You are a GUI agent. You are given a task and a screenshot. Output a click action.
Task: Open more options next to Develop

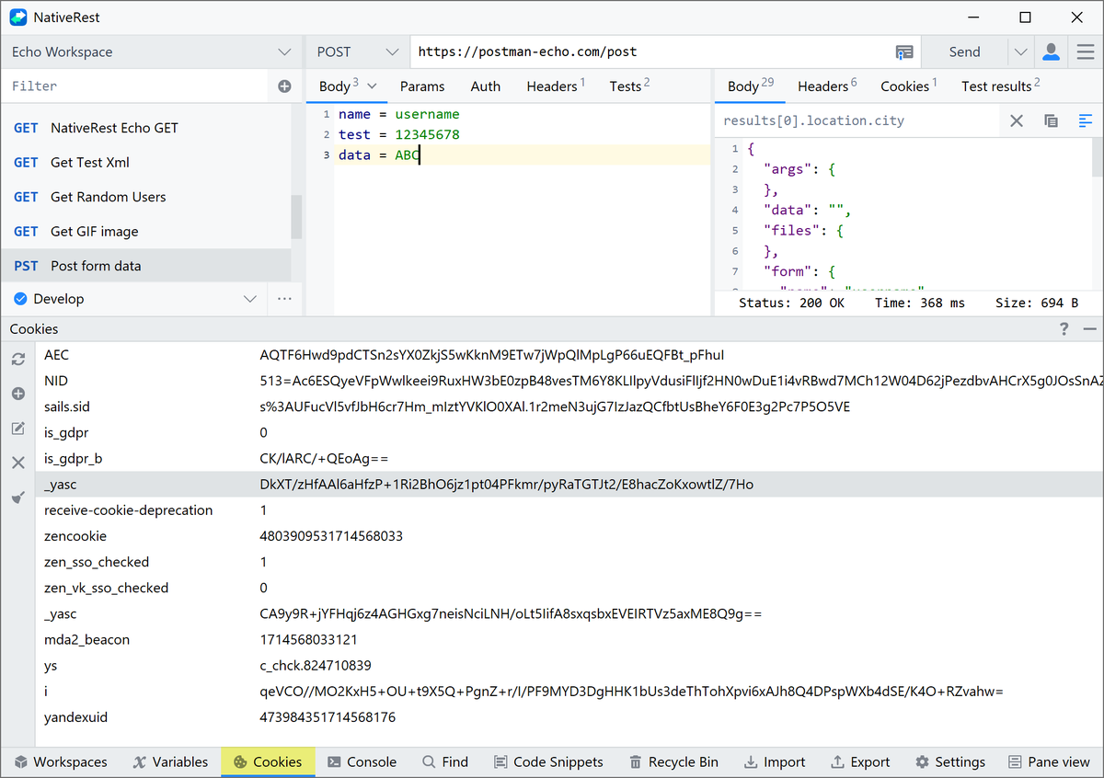284,299
